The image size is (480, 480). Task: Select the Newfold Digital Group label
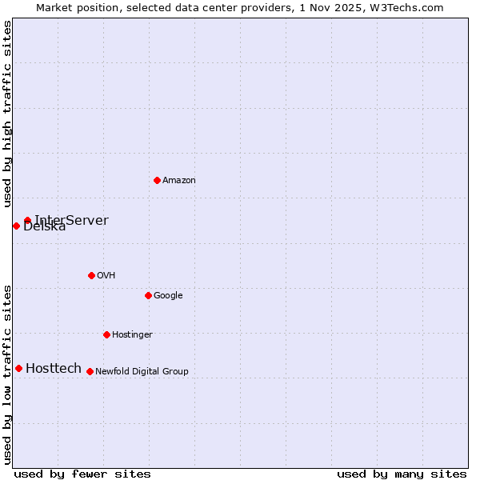tap(142, 372)
